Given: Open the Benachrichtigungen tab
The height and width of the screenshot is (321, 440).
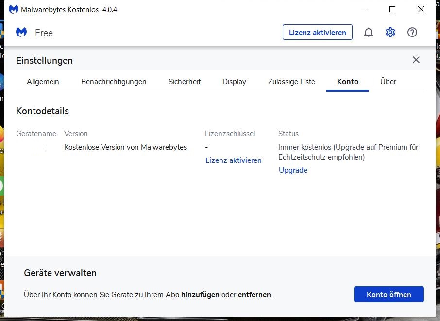Looking at the screenshot, I should (114, 82).
